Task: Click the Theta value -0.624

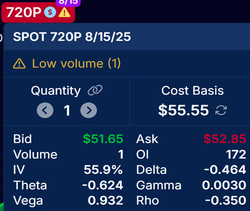Action: coord(103,185)
